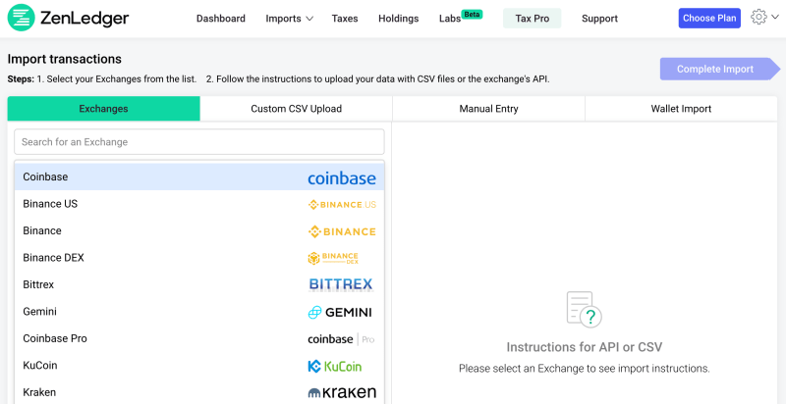Select Kraken from the exchange list
This screenshot has width=786, height=404.
pos(199,392)
